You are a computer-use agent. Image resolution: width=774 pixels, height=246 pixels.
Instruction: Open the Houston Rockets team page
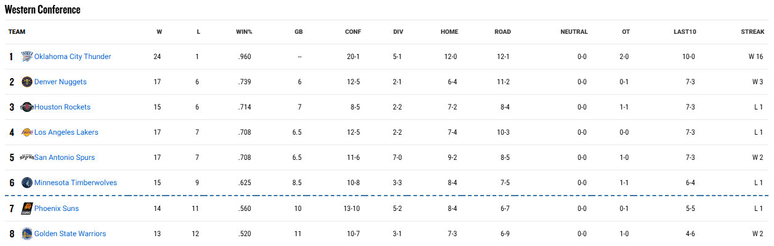point(62,107)
